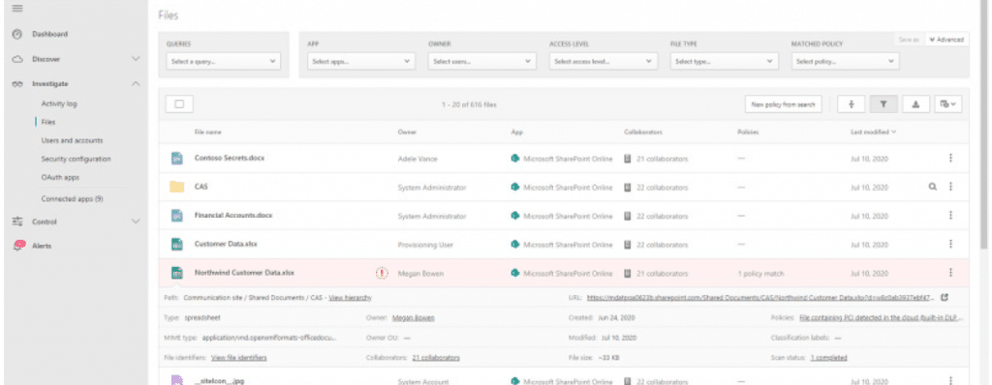Click SharePoint icon in Contoso Secrets row
Image resolution: width=992 pixels, height=385 pixels.
coord(515,159)
